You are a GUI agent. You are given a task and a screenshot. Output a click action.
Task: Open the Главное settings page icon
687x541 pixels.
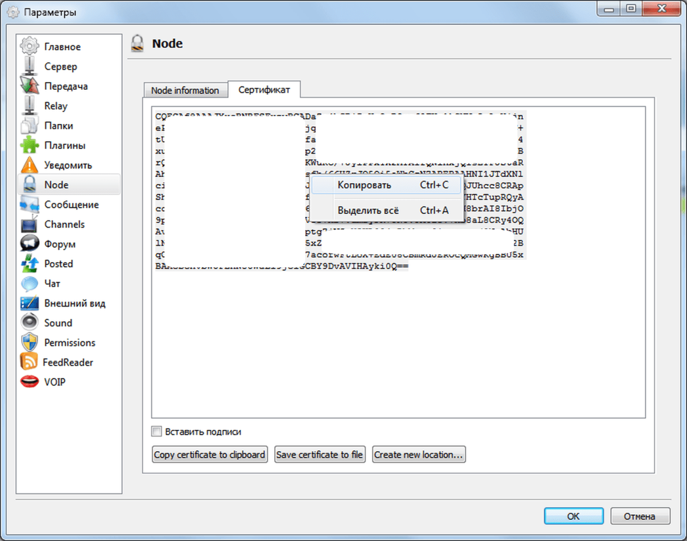(29, 47)
